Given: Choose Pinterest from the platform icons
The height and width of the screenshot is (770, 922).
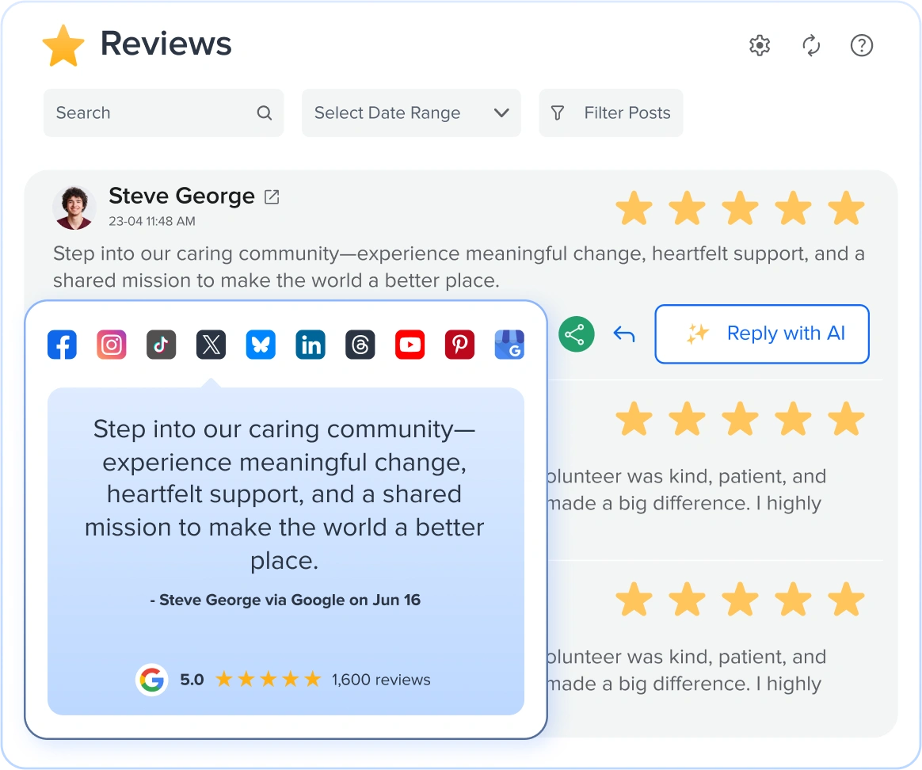Looking at the screenshot, I should tap(459, 345).
